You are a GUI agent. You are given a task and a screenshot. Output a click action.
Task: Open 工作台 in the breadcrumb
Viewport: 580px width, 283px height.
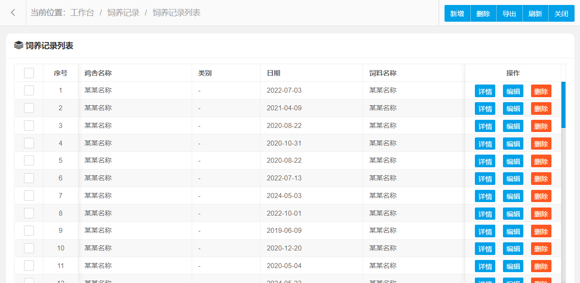82,13
